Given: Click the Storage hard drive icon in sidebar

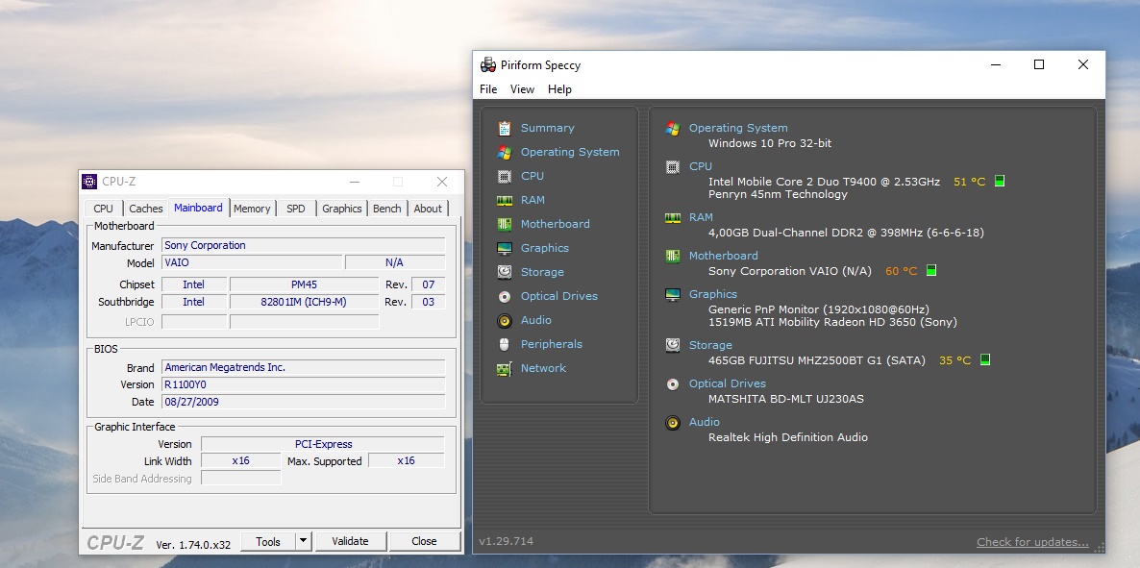Looking at the screenshot, I should tap(505, 272).
